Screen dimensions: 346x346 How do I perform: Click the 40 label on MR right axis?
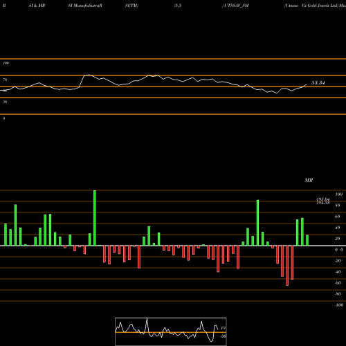coord(338,228)
